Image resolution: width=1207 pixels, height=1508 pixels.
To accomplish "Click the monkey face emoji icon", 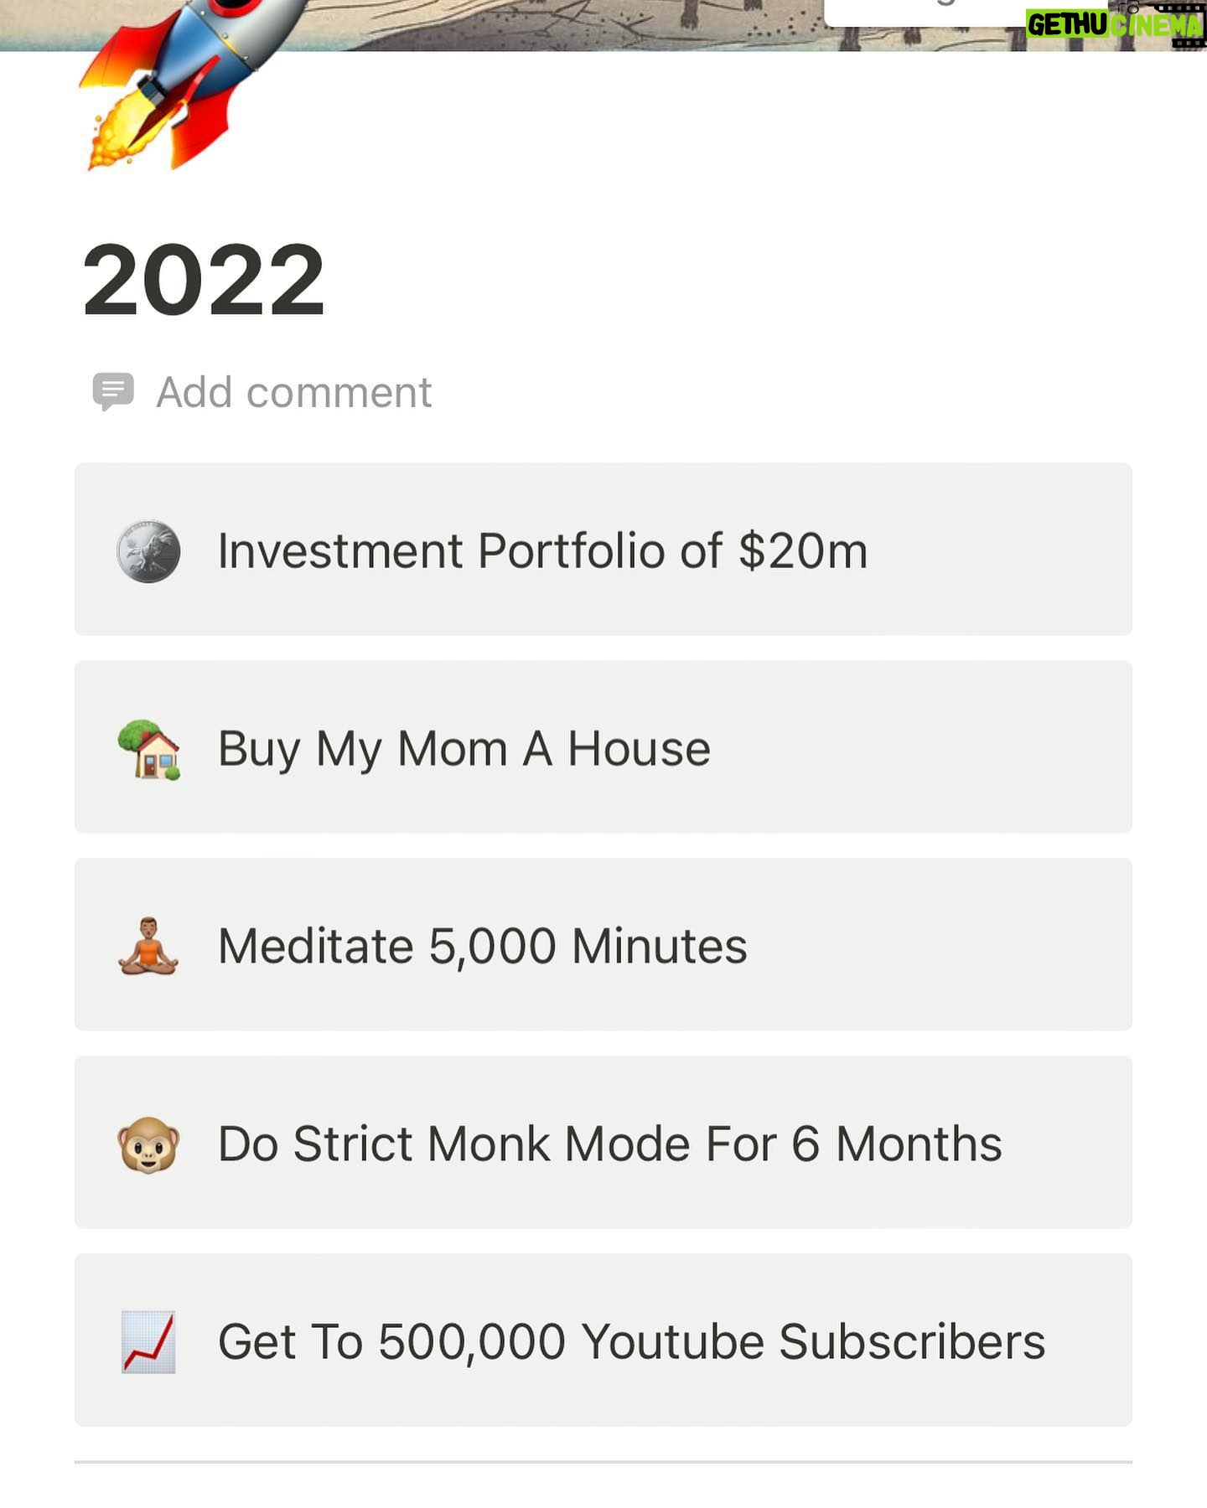I will coord(148,1144).
